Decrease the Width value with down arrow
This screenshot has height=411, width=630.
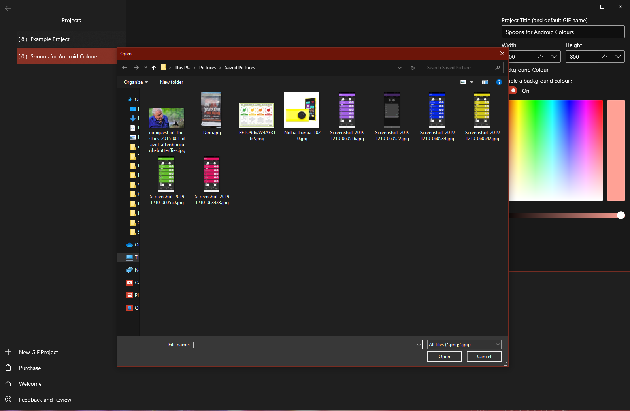[x=554, y=56]
